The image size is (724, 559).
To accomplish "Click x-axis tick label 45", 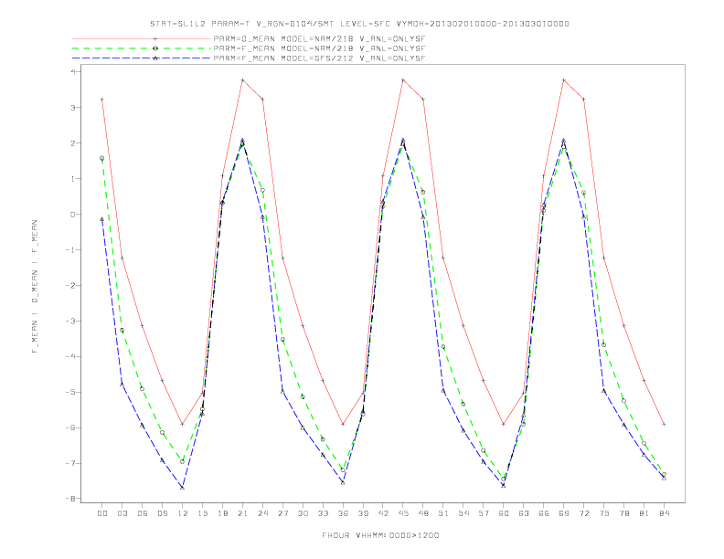I will pyautogui.click(x=403, y=513).
